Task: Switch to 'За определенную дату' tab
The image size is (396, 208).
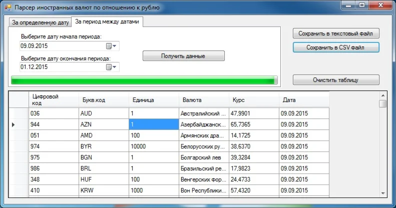Action: tap(41, 22)
